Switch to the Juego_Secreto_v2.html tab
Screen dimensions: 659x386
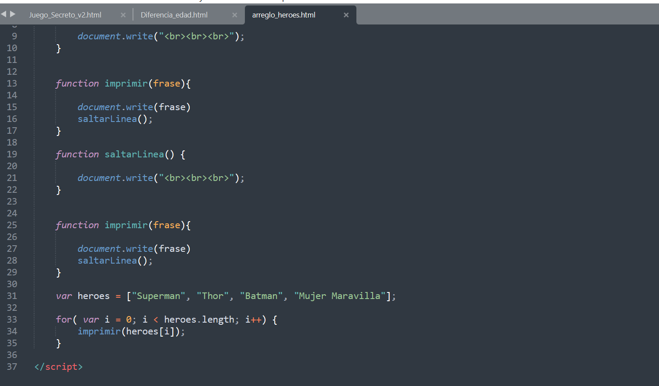click(x=65, y=15)
